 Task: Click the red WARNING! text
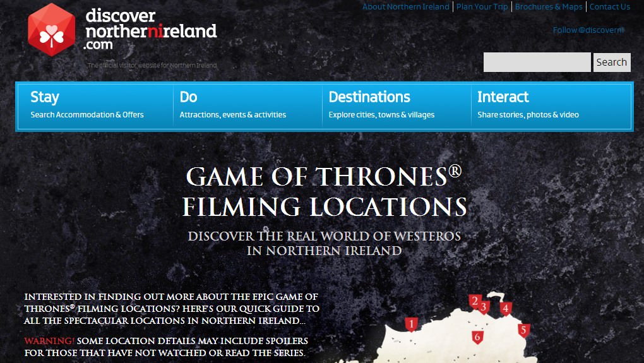[x=49, y=341]
